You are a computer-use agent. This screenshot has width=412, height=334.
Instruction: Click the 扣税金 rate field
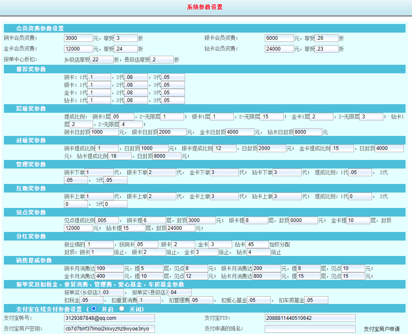(x=91, y=300)
